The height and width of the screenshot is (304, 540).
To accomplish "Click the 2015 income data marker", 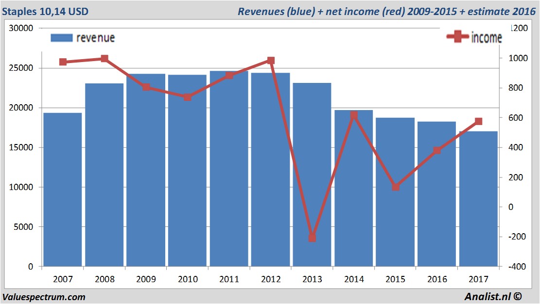I will (x=395, y=187).
